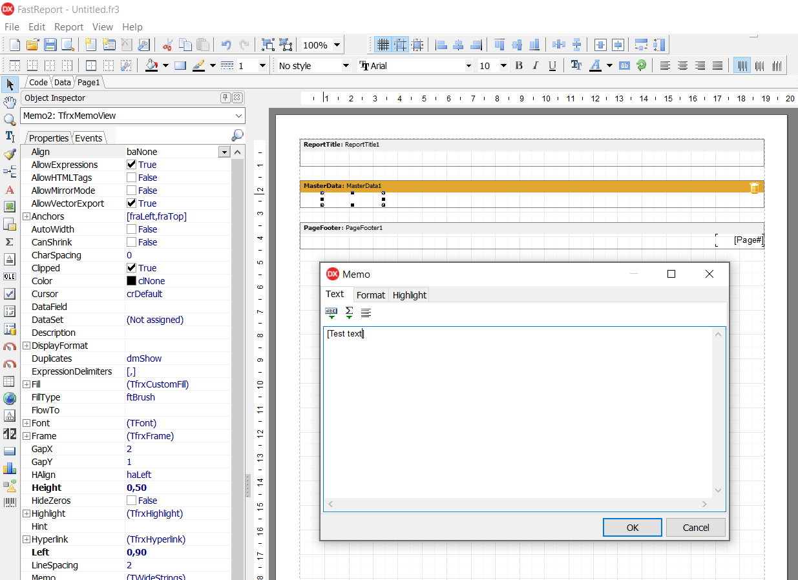
Task: Select the Zoom tool in left toolbar
Action: coord(10,119)
